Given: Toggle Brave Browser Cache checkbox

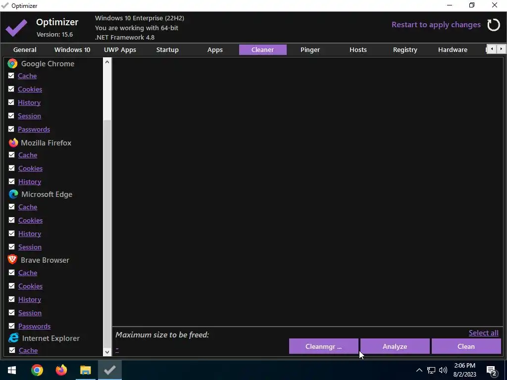Looking at the screenshot, I should click(12, 273).
